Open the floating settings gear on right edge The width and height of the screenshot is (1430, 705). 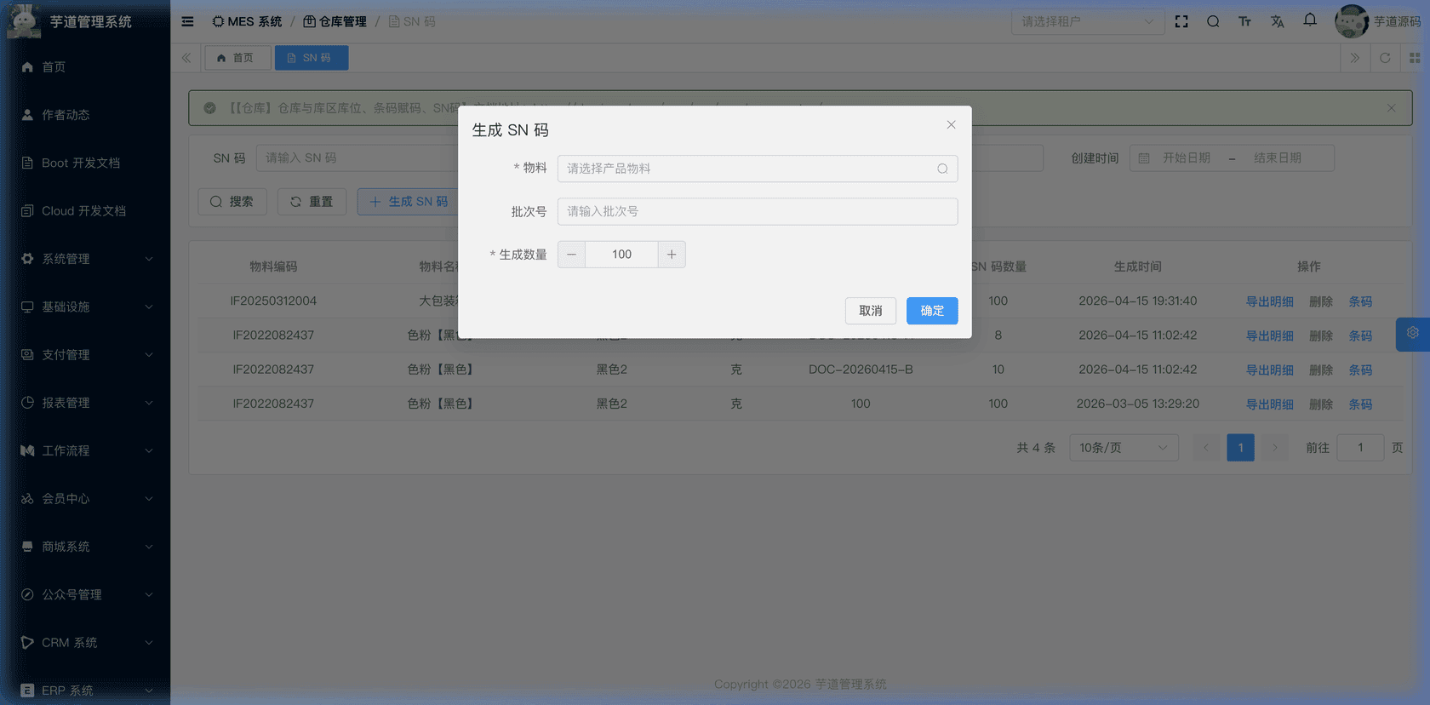1412,334
